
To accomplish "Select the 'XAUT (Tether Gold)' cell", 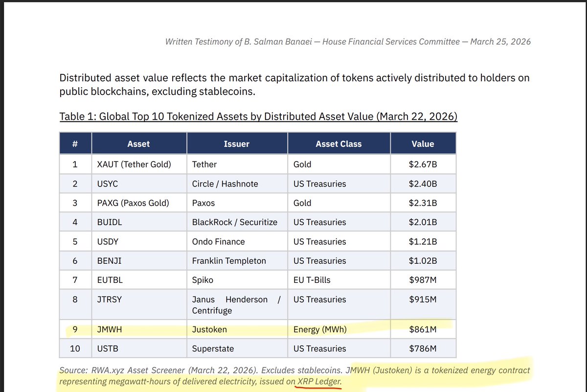I will 138,164.
